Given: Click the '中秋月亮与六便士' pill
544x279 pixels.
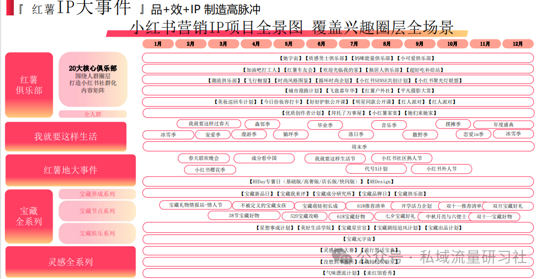Looking at the screenshot, I should [446, 216].
